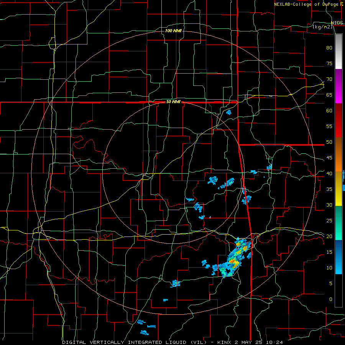345x345 pixels.
Task: Click the 25 value on the scale
Action: click(329, 221)
